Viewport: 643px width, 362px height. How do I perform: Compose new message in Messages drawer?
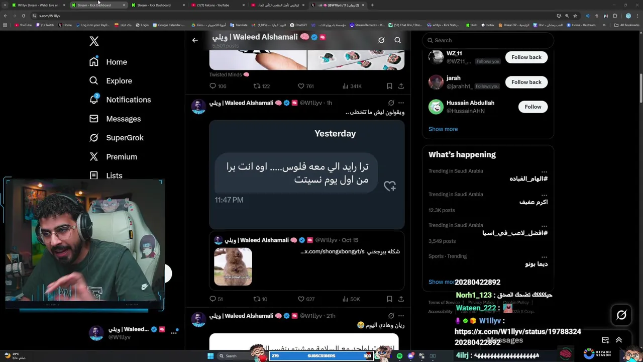(x=605, y=340)
